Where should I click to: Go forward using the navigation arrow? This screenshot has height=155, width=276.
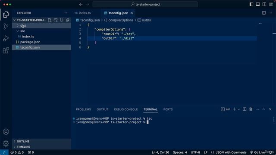88,4
